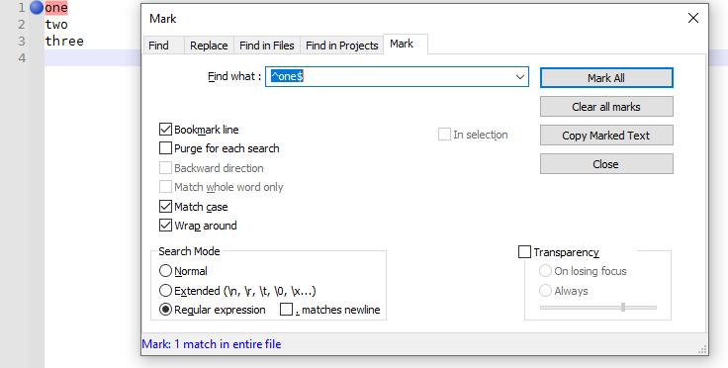
Task: Click the transparency slider handle
Action: pyautogui.click(x=623, y=308)
